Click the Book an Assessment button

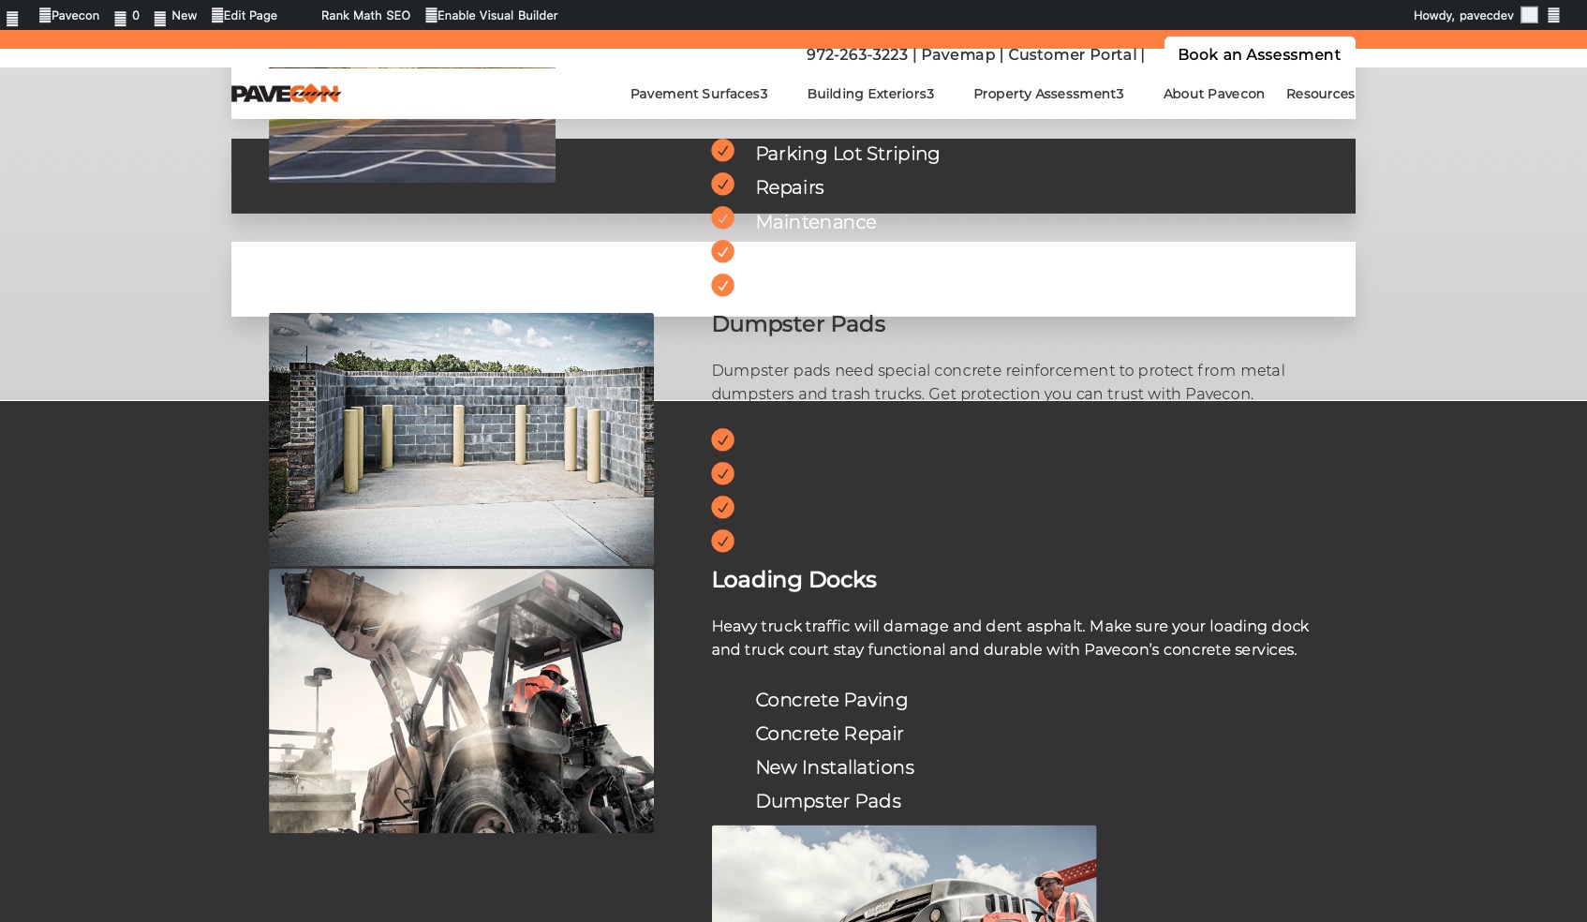(x=1258, y=54)
